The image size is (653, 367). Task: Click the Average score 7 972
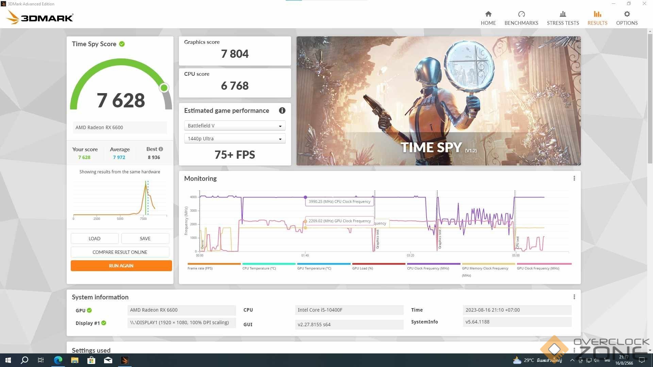coord(119,157)
